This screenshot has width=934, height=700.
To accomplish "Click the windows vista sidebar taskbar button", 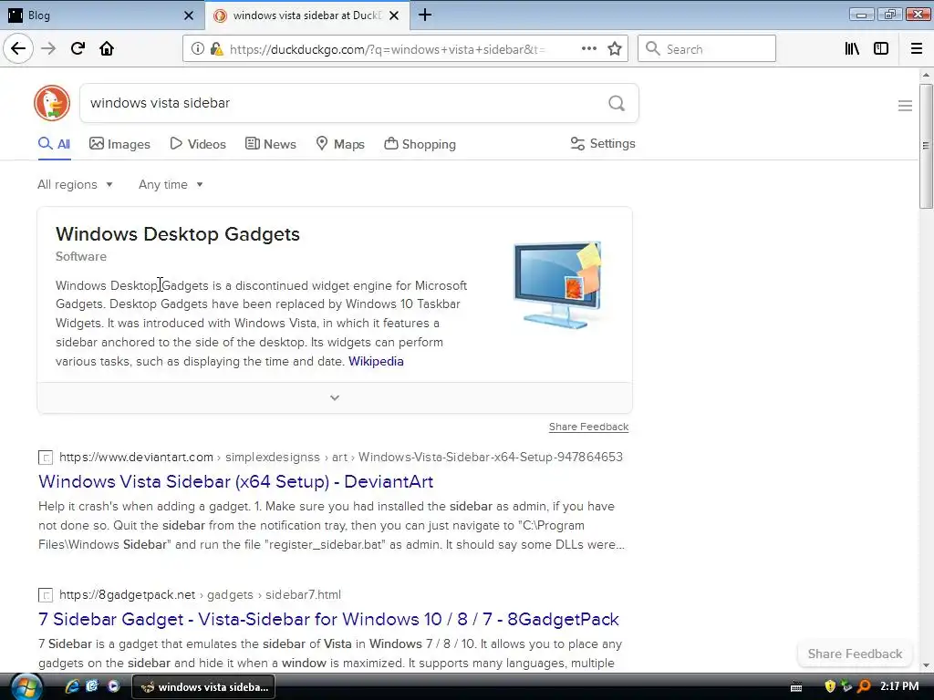I will (x=203, y=687).
